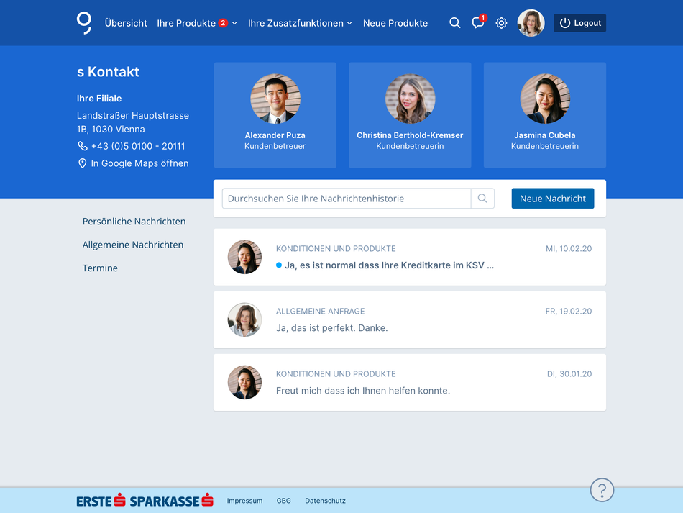Click the avatar on the MI, 10.02.20 message

(x=244, y=257)
